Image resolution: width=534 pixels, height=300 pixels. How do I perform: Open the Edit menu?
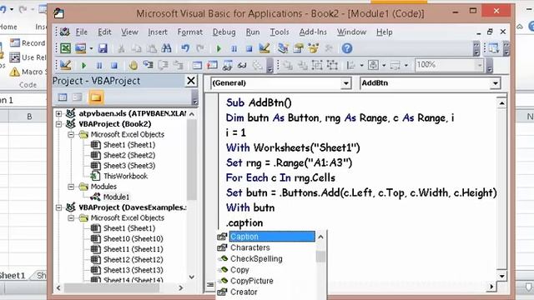[104, 32]
